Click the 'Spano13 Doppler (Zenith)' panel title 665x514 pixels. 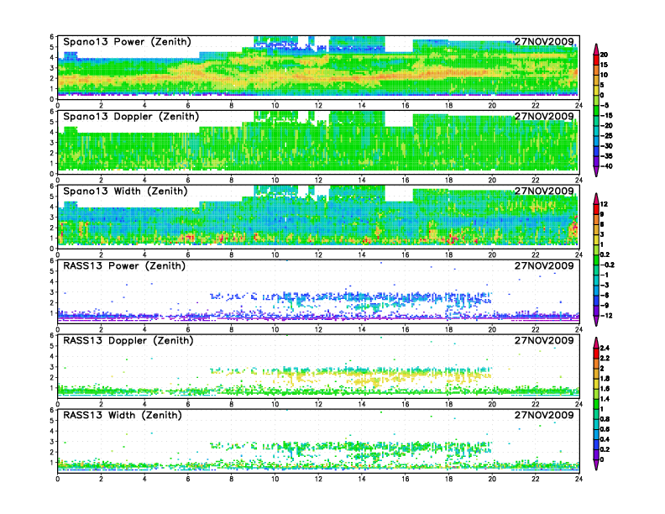point(131,117)
